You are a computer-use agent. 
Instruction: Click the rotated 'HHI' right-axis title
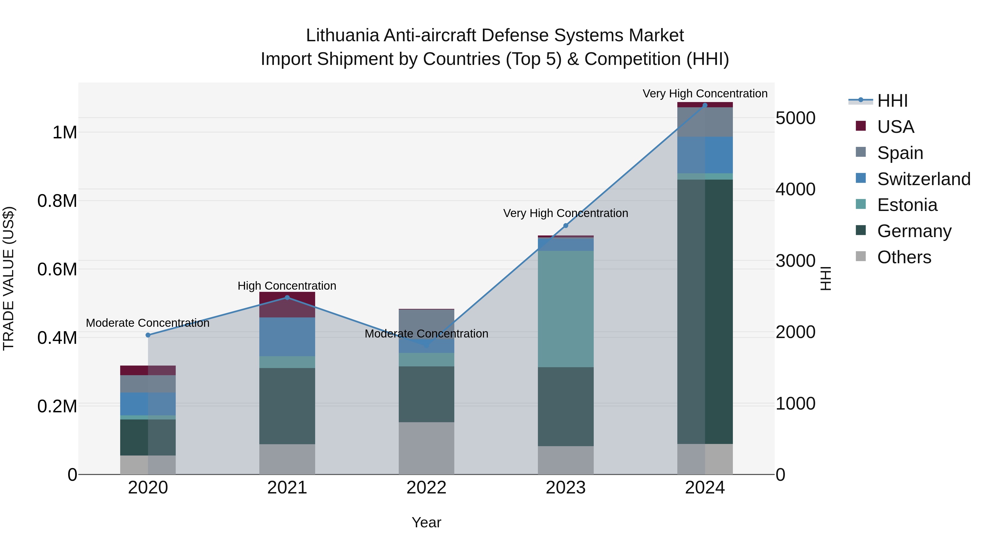point(826,278)
